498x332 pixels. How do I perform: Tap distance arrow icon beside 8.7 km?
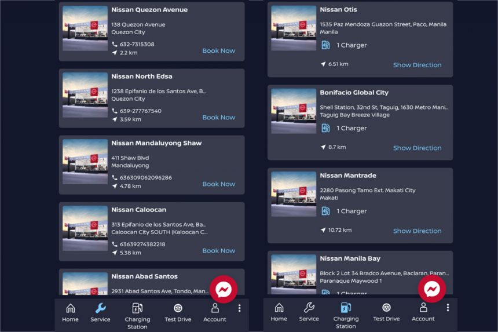coord(323,147)
